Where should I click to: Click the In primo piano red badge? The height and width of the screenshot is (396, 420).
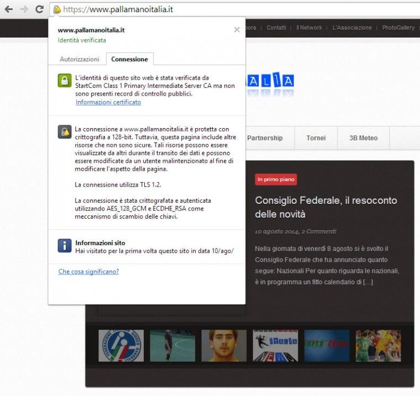[x=276, y=179]
